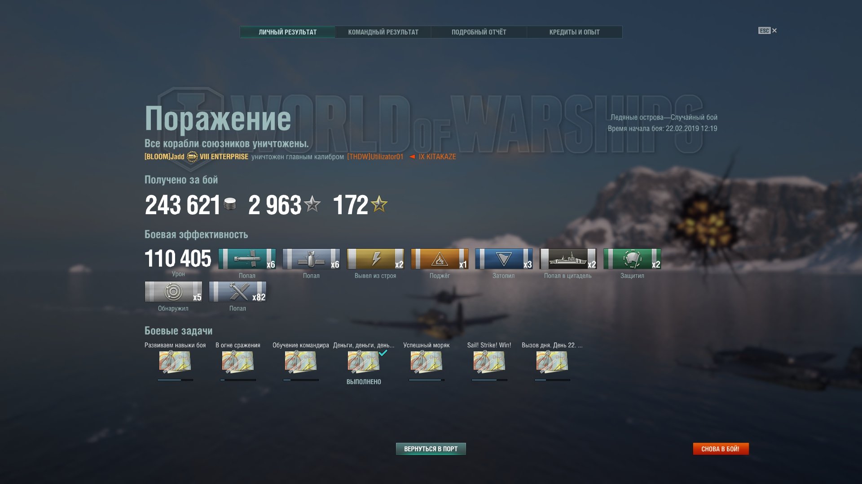Click the 'Защитил' defended ribbon icon
The image size is (862, 484).
tap(632, 259)
